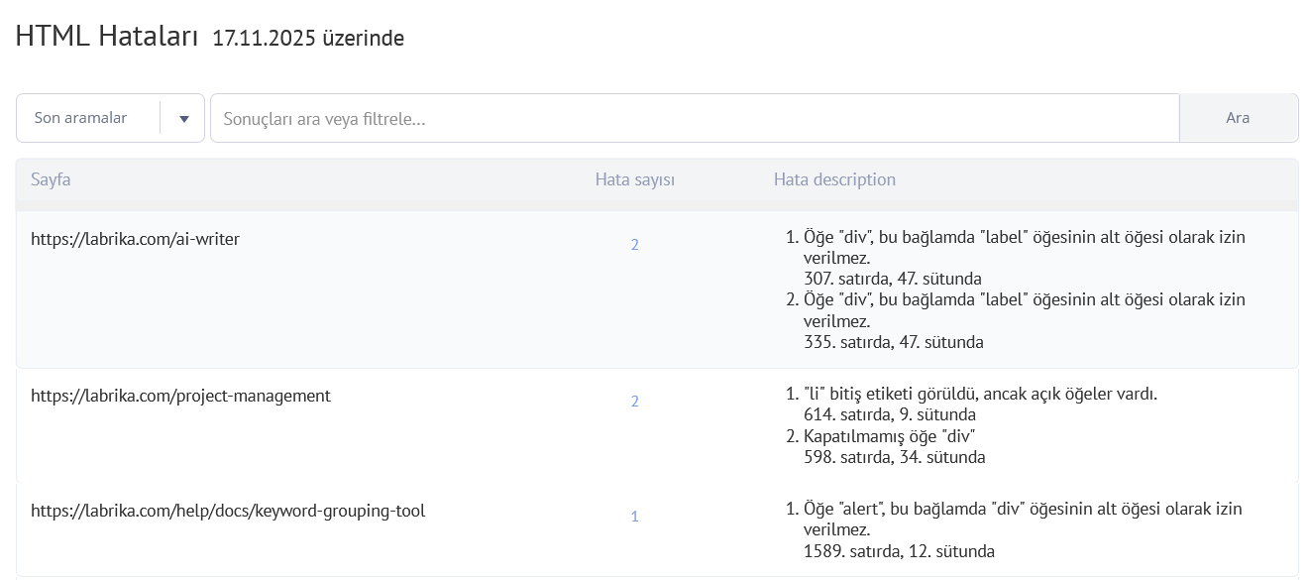Open the labrika.com/project-management link
The image size is (1308, 580).
point(181,396)
